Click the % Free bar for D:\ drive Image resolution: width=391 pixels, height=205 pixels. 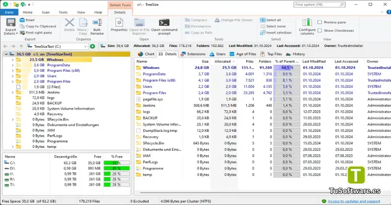[116, 168]
